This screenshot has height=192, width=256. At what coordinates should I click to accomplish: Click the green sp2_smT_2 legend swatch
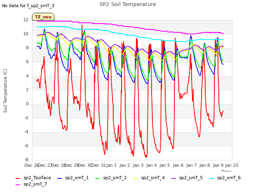point(97,178)
